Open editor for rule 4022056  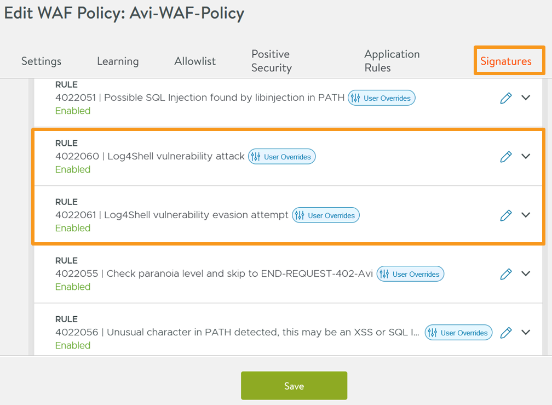[x=506, y=332]
